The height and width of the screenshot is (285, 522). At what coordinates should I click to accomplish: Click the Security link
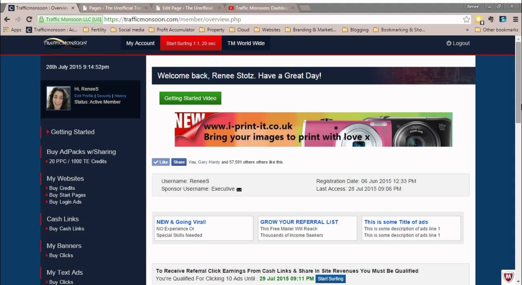[104, 96]
